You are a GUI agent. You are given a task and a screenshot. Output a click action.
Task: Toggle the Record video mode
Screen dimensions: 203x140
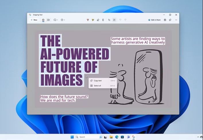point(48,20)
